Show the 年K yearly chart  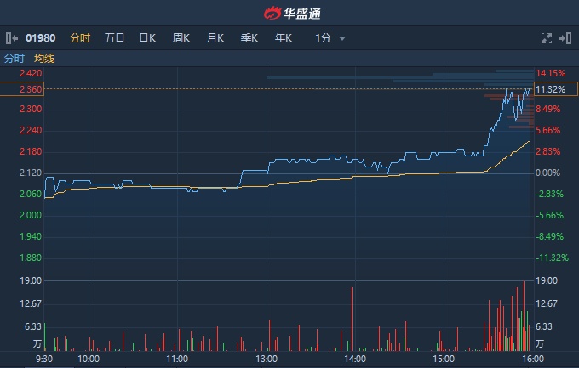tap(283, 38)
